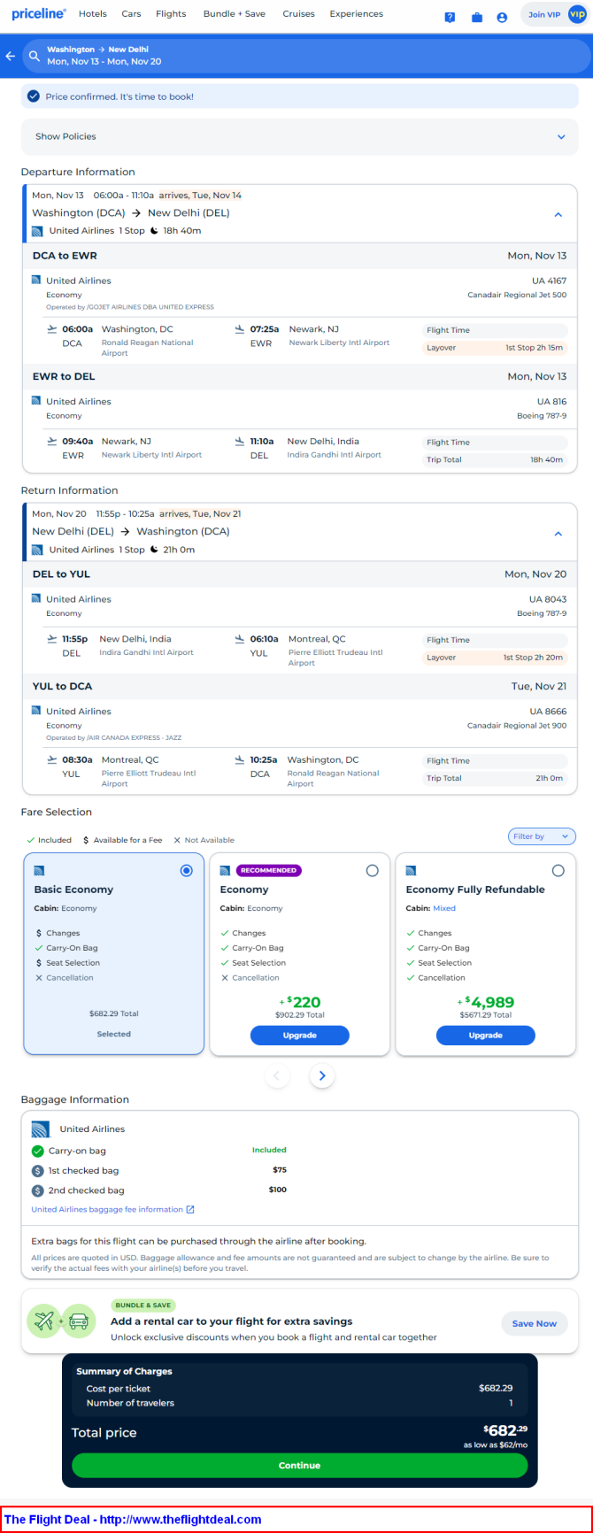This screenshot has height=1533, width=593.
Task: Click the $682.29 Total in Basic Economy
Action: tap(114, 1013)
